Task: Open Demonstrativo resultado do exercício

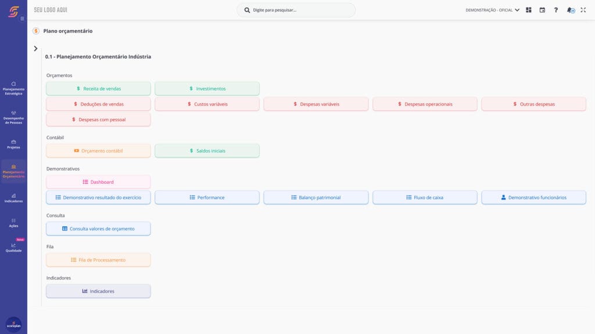Action: (98, 198)
